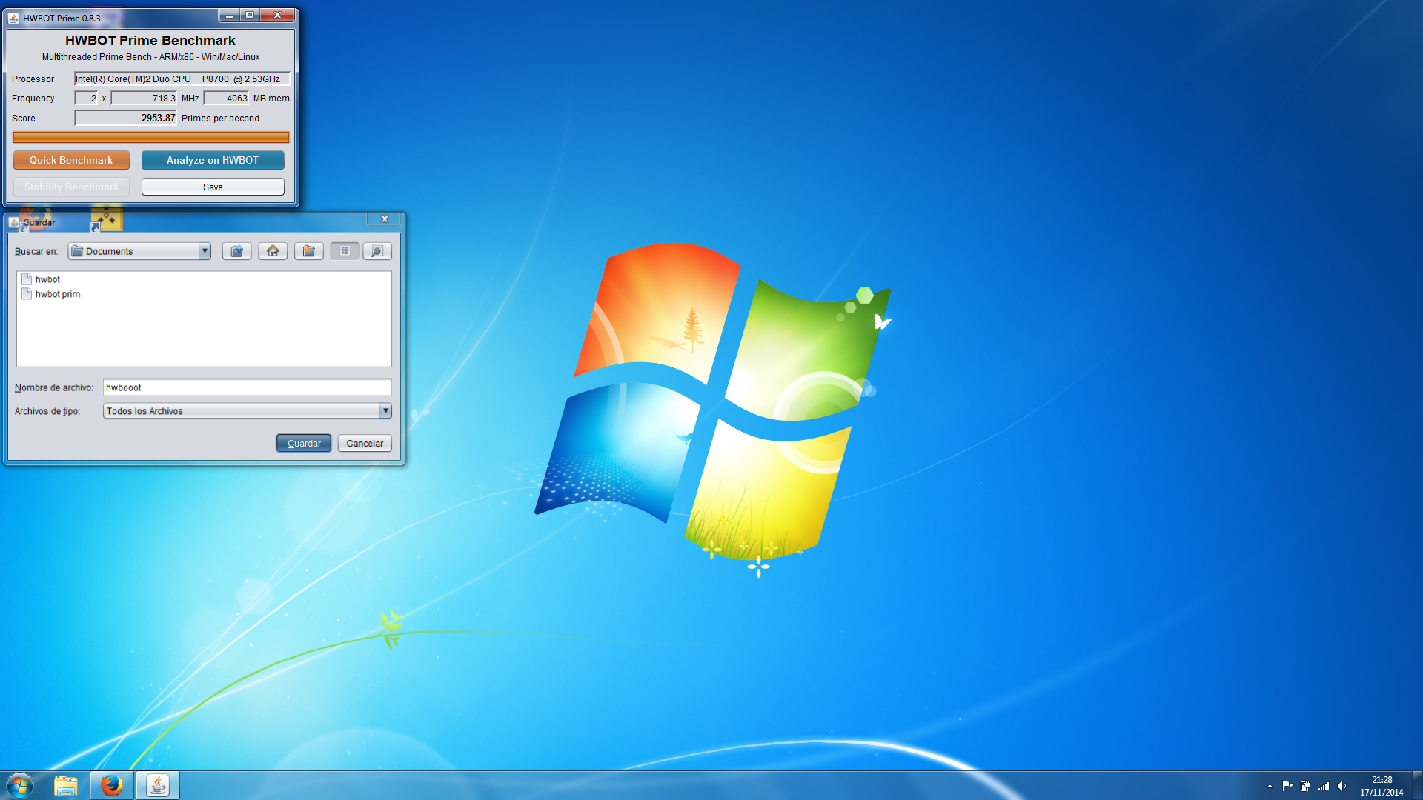Select the file named hwbot prim
Image resolution: width=1423 pixels, height=800 pixels.
58,294
